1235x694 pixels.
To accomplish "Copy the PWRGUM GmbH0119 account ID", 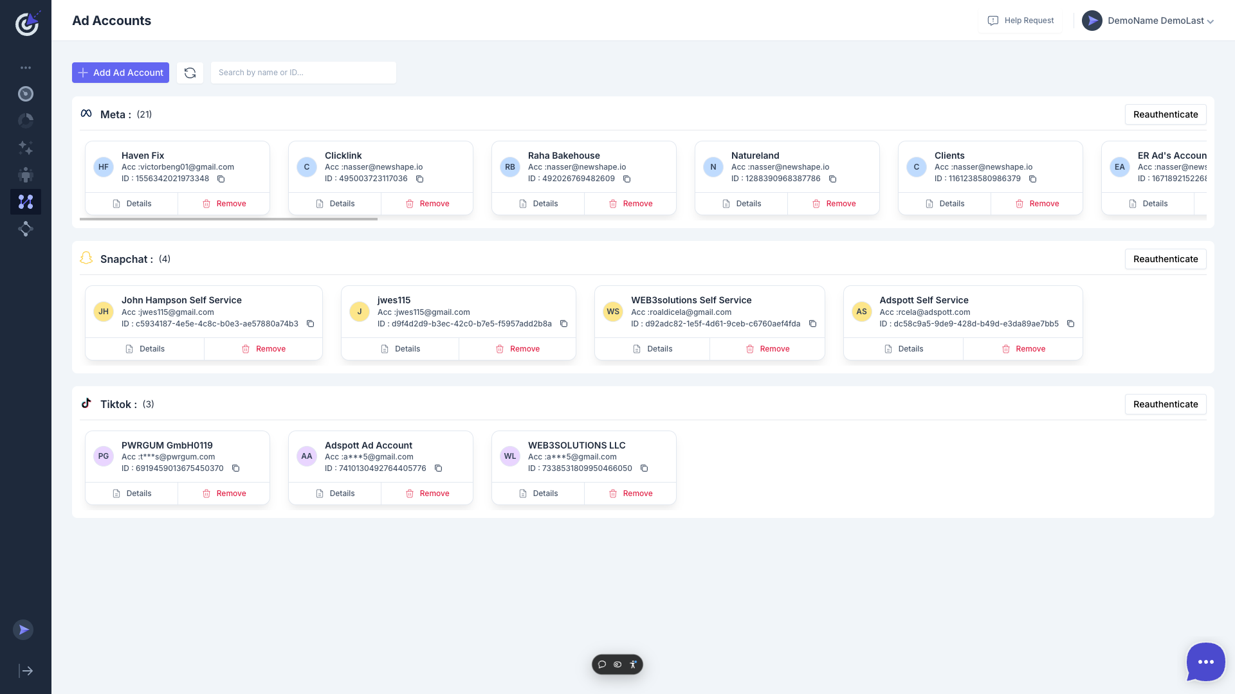I will click(235, 468).
